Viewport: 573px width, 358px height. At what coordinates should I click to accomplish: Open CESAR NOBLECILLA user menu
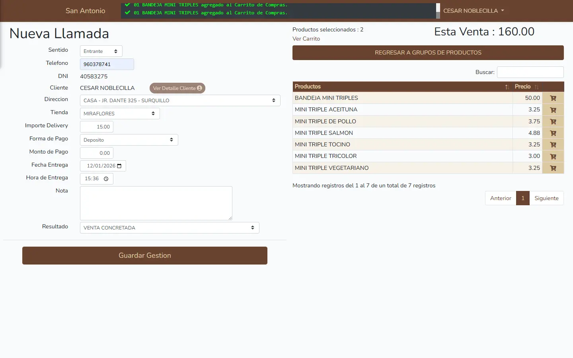(x=474, y=11)
